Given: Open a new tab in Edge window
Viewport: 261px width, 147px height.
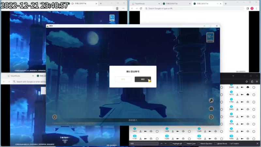Looking at the screenshot, I should [x=101, y=4].
